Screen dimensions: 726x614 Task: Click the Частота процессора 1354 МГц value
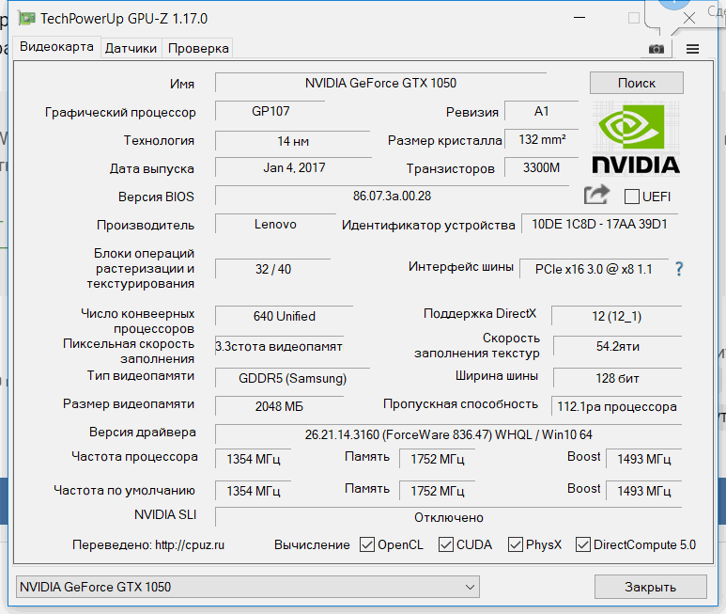point(253,459)
